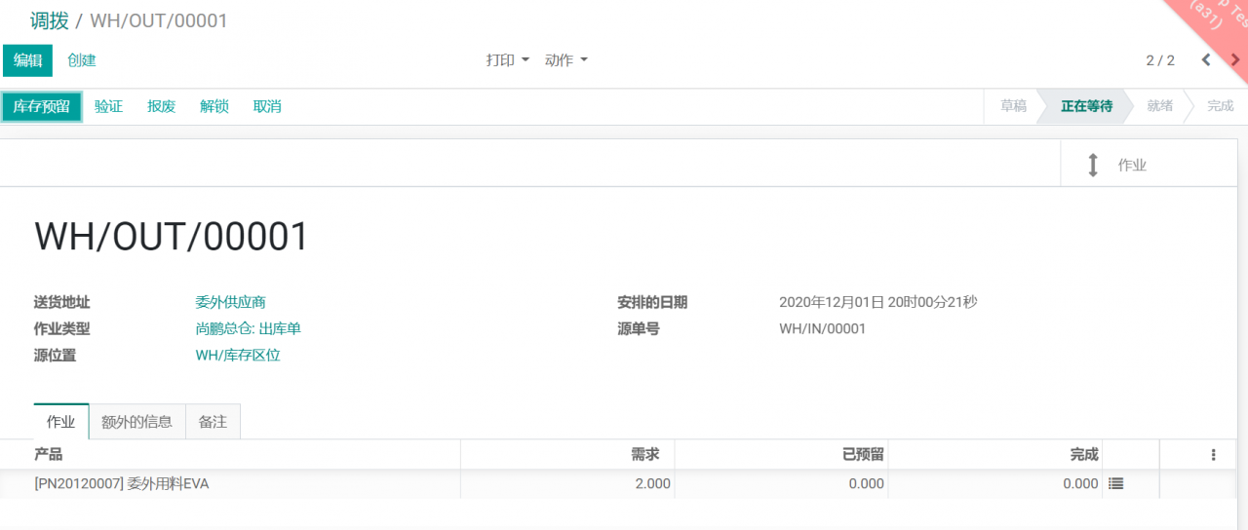Open the 打印 dropdown menu
1248x530 pixels.
point(508,60)
